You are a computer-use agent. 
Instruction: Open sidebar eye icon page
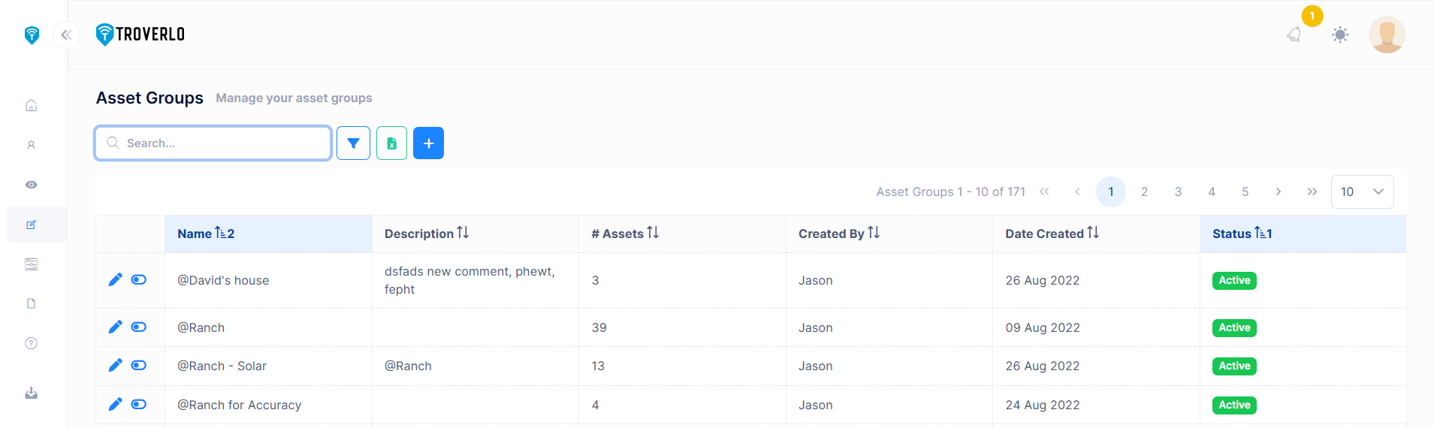click(x=32, y=185)
